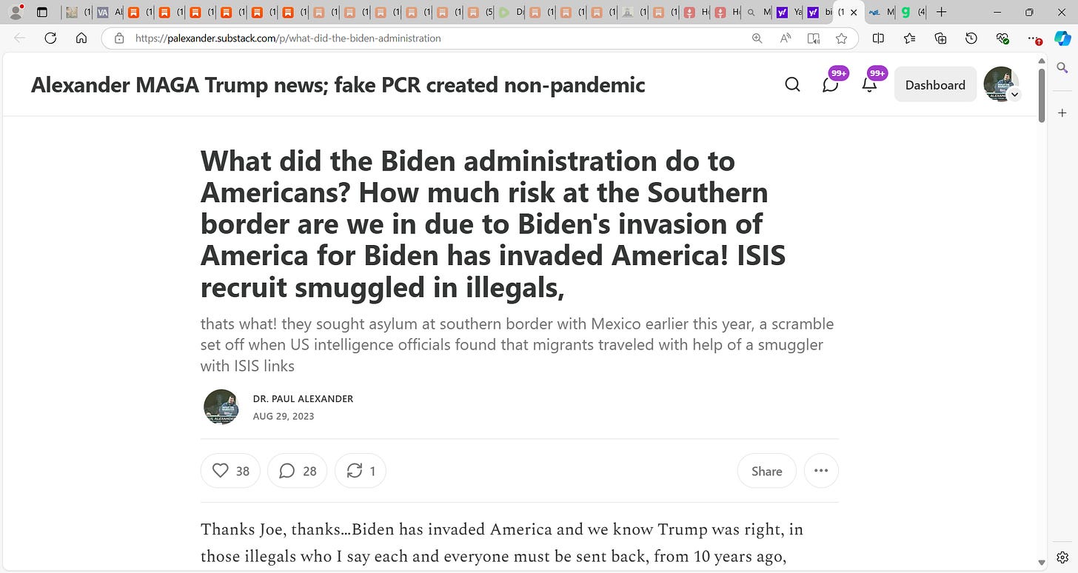Go to browser home icon
1078x573 pixels.
[x=81, y=38]
